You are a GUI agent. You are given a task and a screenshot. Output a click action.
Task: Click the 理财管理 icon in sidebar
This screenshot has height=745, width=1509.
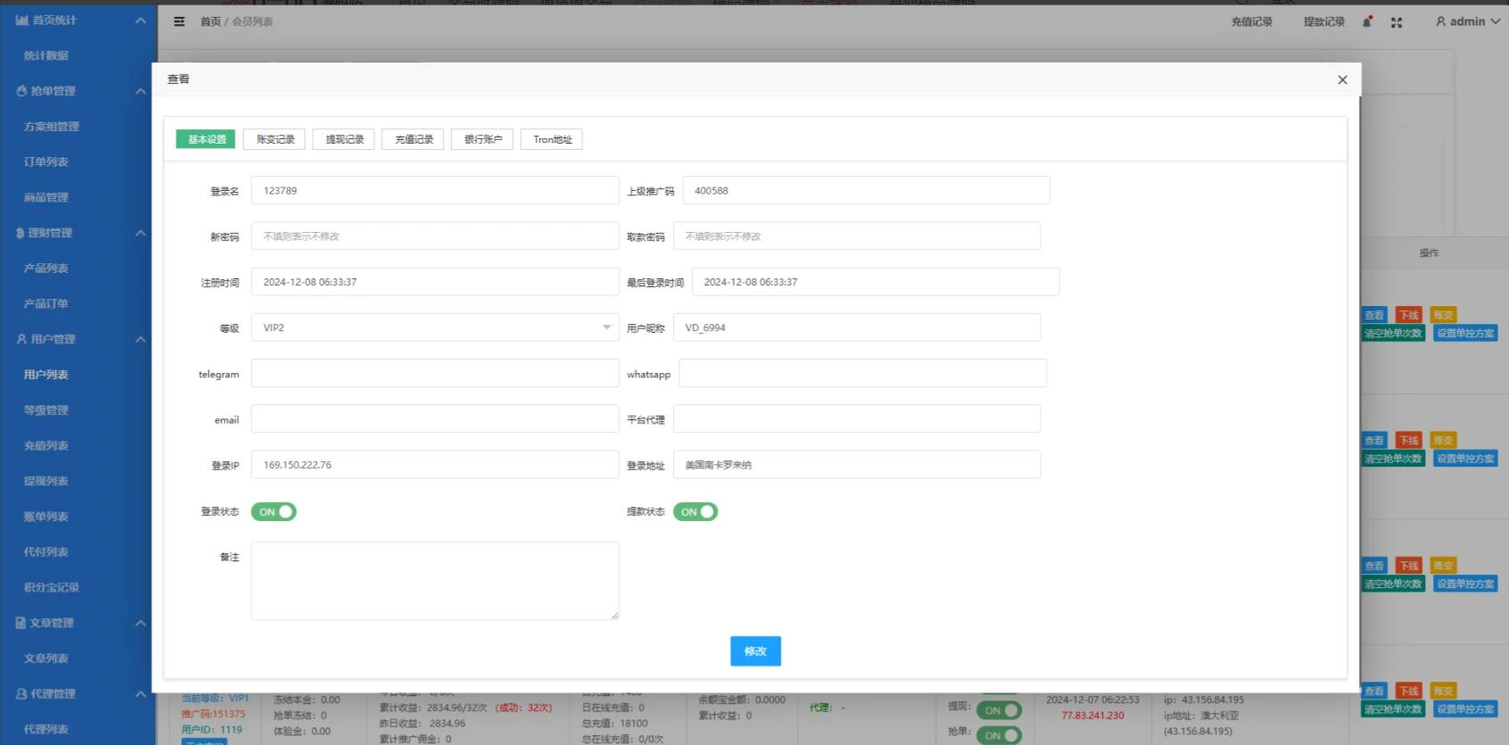[20, 233]
